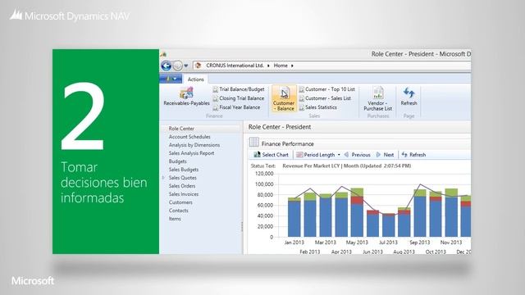Go to Previous chart period
The height and width of the screenshot is (295, 525).
click(x=358, y=155)
